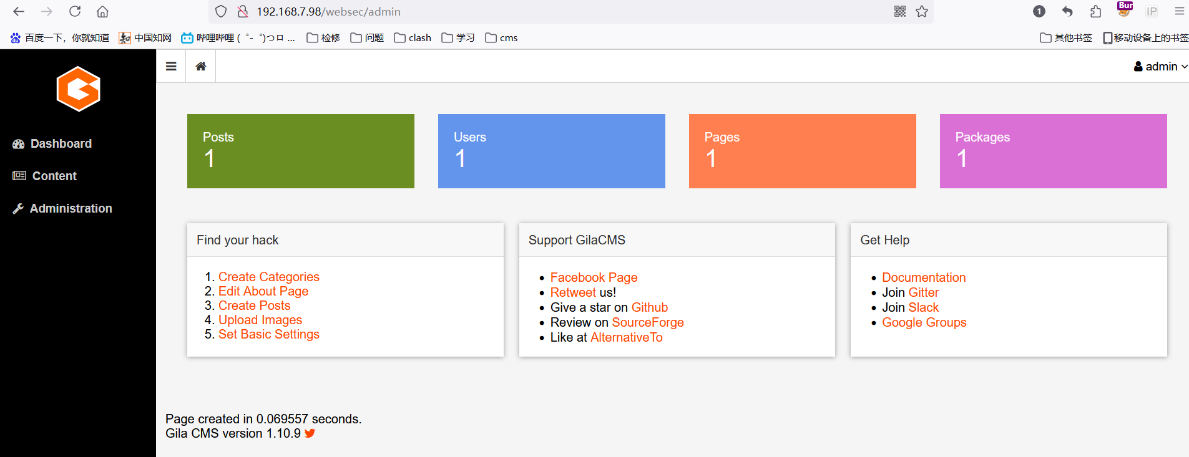Expand the Administration sidebar menu
The height and width of the screenshot is (457, 1189).
coord(62,209)
